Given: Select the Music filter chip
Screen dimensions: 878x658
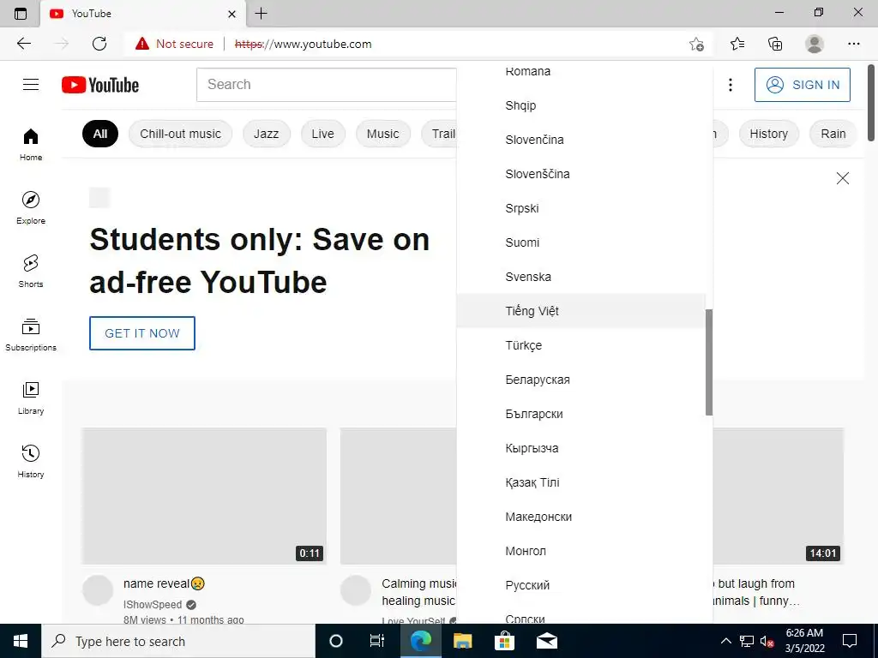Looking at the screenshot, I should (383, 134).
